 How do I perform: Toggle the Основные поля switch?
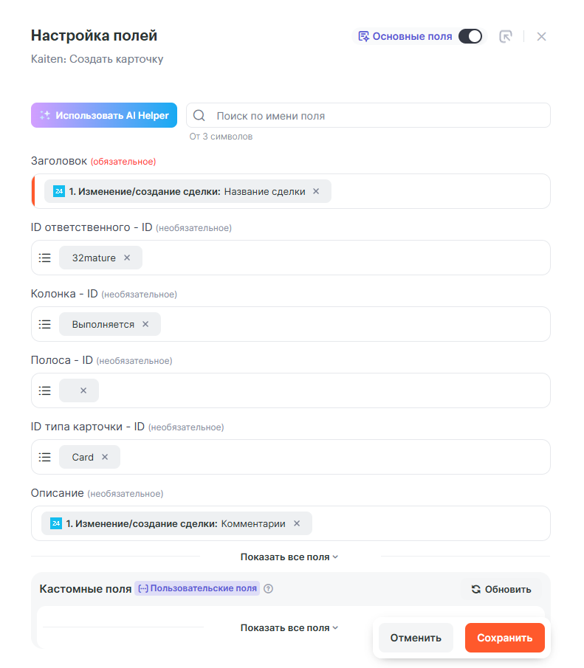470,36
